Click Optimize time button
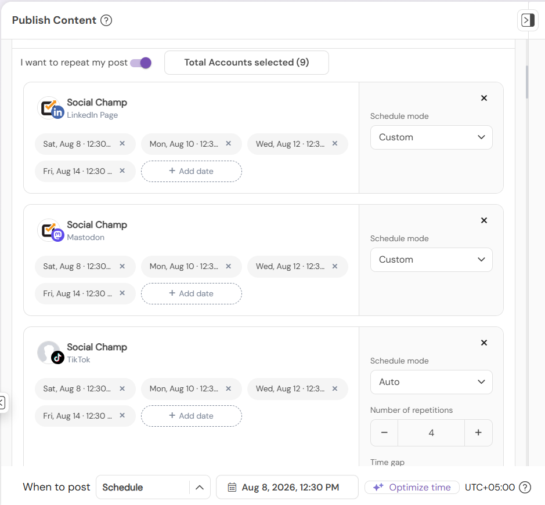 point(412,487)
